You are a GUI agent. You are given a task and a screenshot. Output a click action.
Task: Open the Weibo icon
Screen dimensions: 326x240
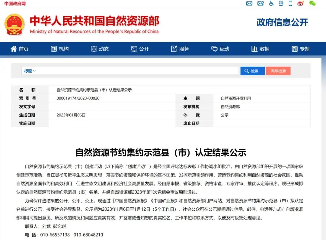300,4
